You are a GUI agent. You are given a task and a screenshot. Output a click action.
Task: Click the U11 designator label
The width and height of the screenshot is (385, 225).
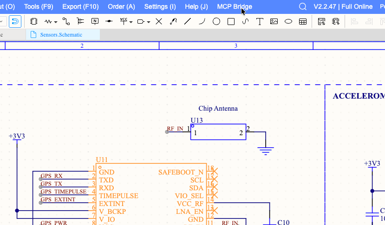point(102,160)
